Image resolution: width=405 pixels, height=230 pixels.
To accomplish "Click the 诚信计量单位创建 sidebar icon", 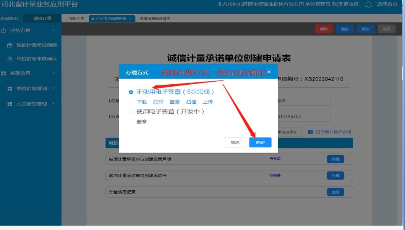I will tap(10, 45).
